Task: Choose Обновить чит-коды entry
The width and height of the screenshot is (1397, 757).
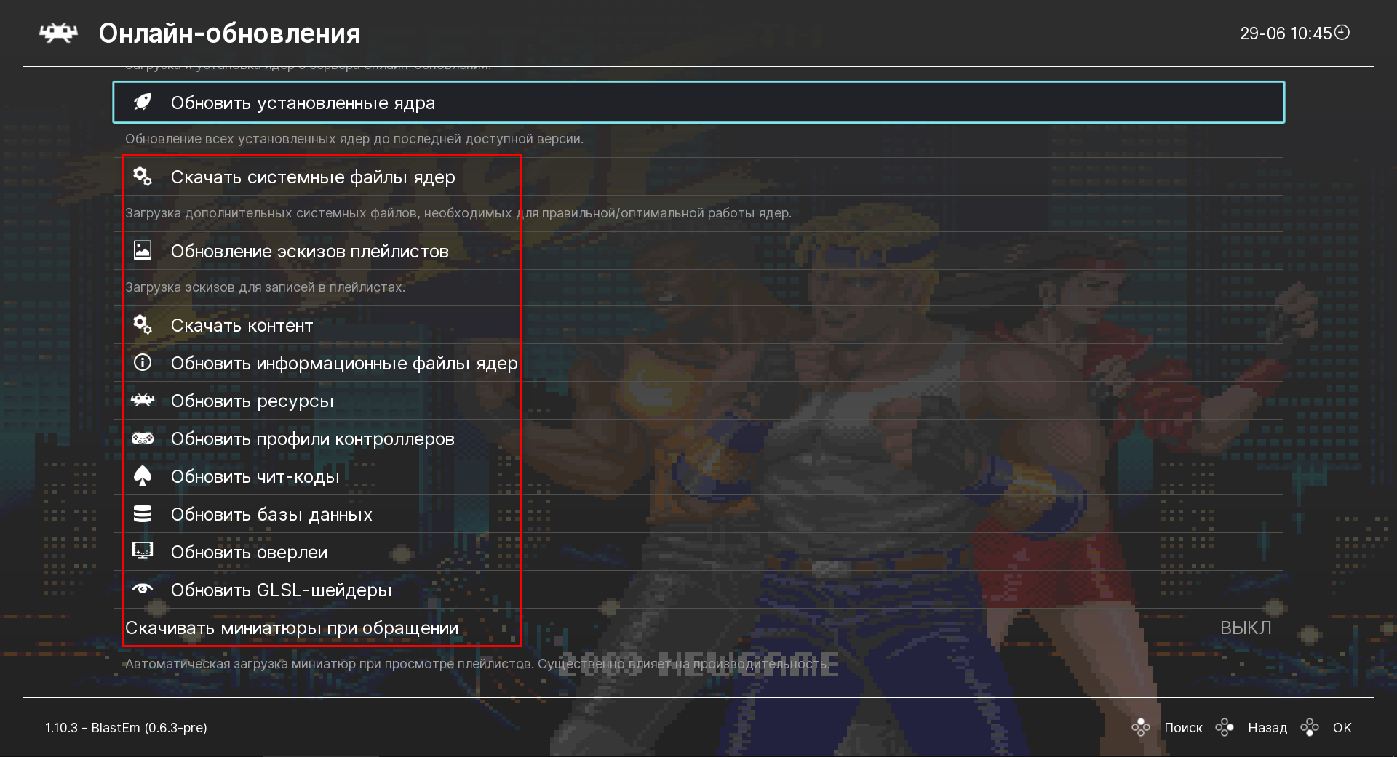Action: (698, 476)
